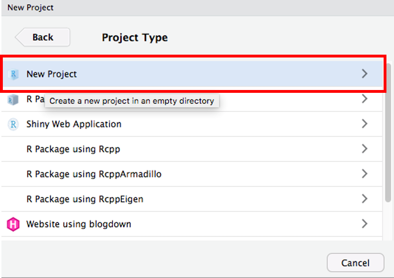Open the New Project row chevron
The height and width of the screenshot is (278, 394).
[x=364, y=74]
